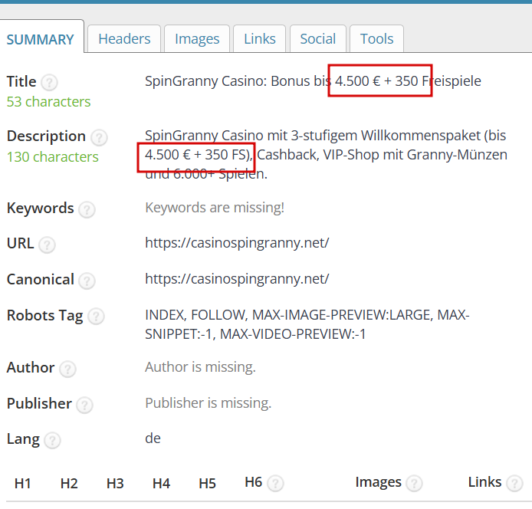Click the H2 column header
532x509 pixels.
pyautogui.click(x=69, y=483)
